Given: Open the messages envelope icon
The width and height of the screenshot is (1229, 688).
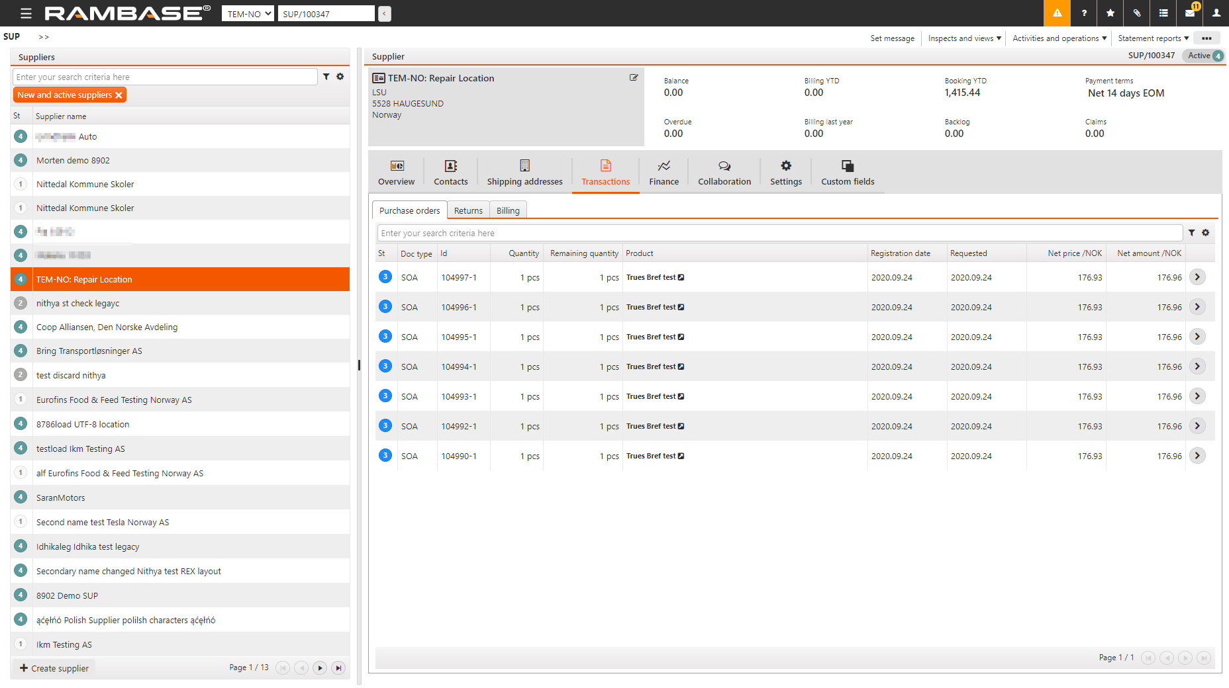Looking at the screenshot, I should (x=1190, y=13).
